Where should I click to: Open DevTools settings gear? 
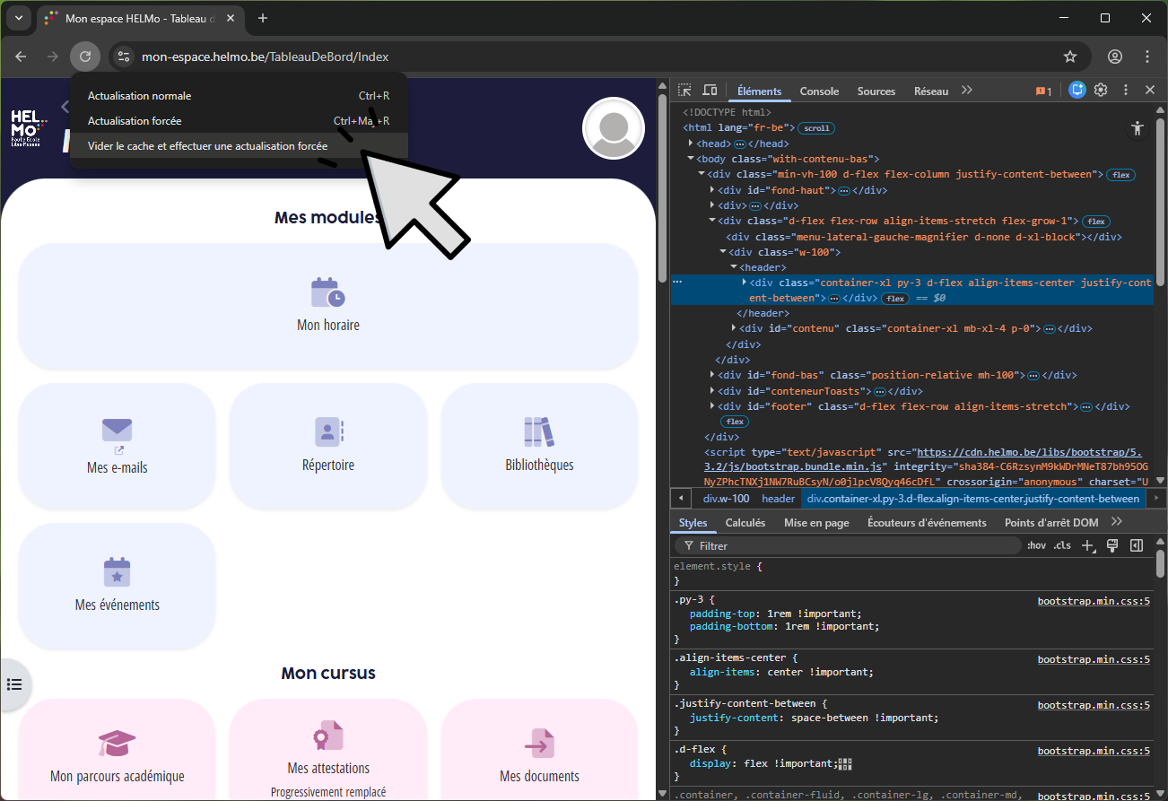tap(1101, 91)
